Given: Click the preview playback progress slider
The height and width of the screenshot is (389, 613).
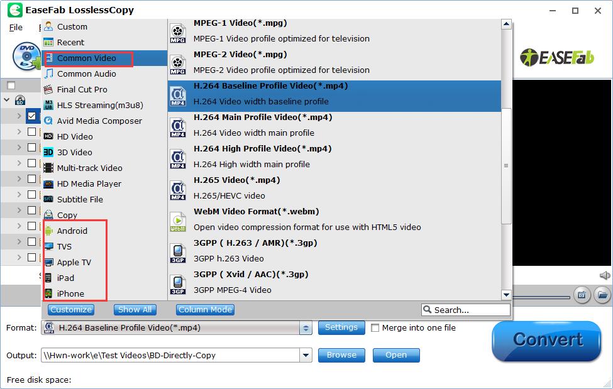Looking at the screenshot, I should tap(542, 297).
